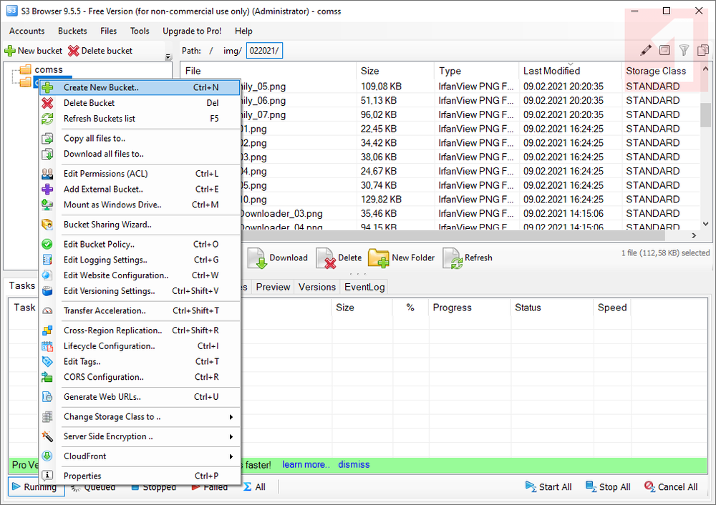Viewport: 716px width, 505px height.
Task: Click the New bucket toolbar button
Action: pyautogui.click(x=34, y=51)
